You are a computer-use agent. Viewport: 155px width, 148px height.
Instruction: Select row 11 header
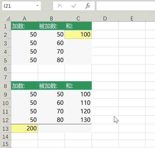pos(5,111)
